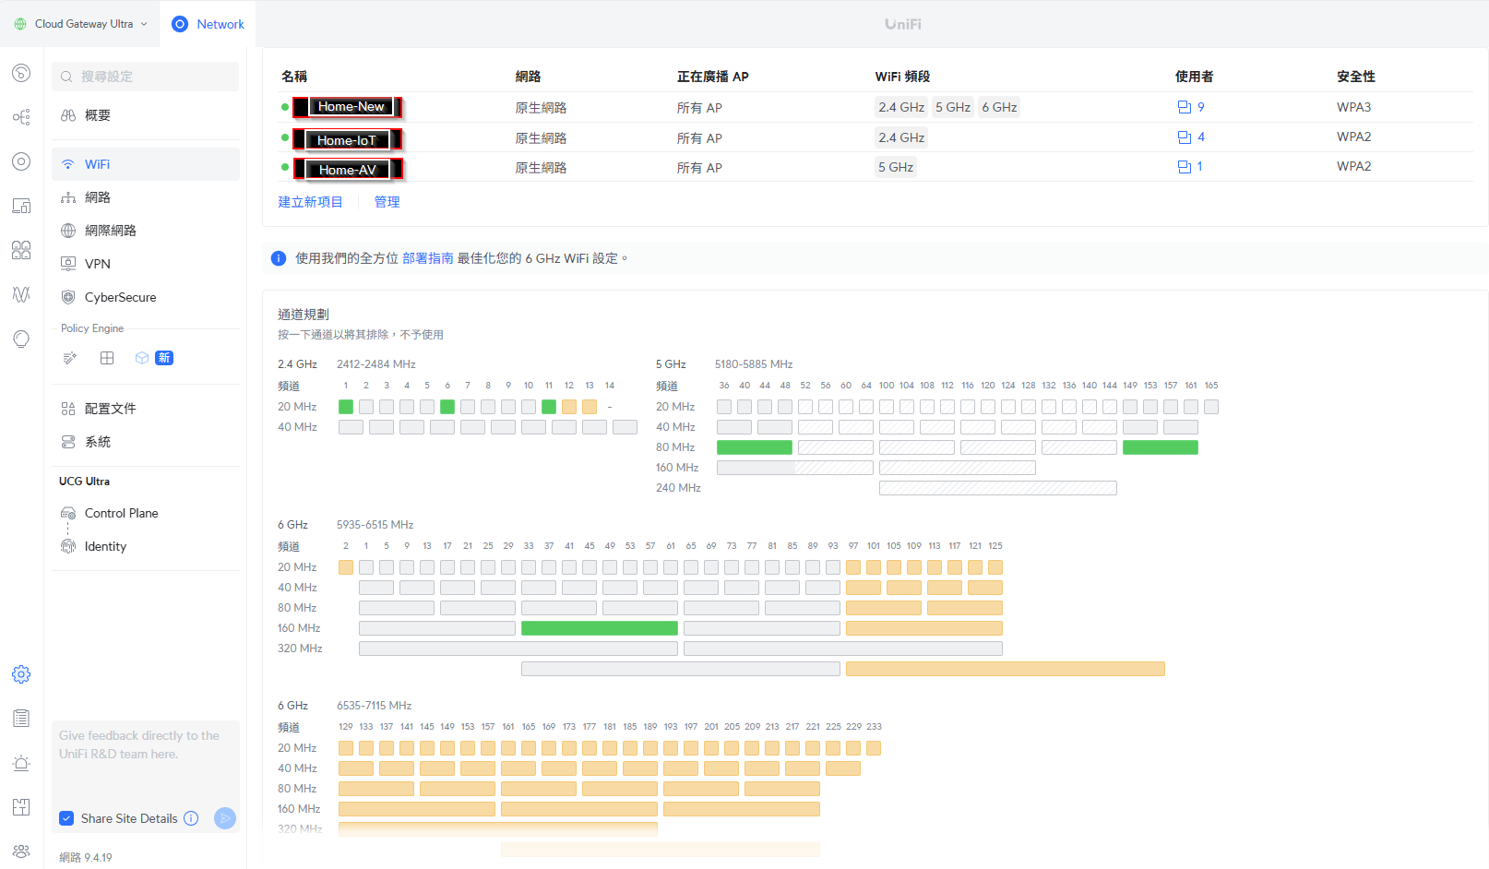Click the client icon for Home-IoT users

(1185, 137)
